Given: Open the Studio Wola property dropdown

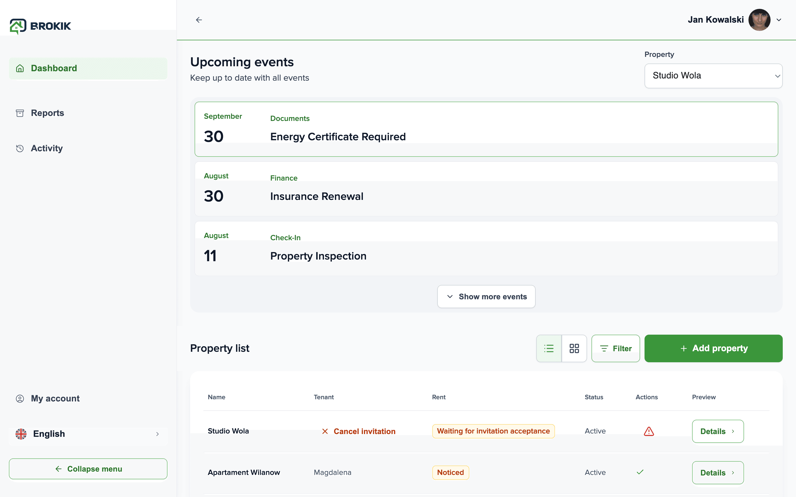Looking at the screenshot, I should [713, 76].
